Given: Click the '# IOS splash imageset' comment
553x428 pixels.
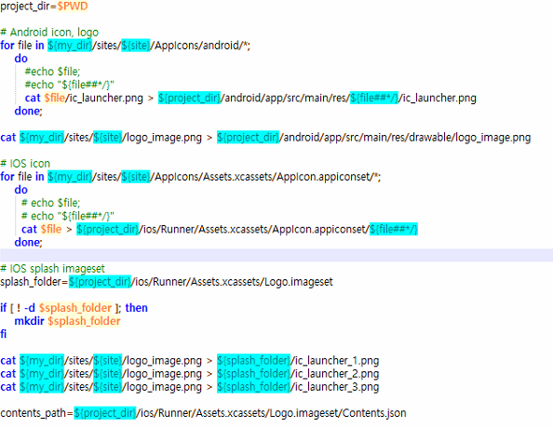Looking at the screenshot, I should pos(52,269).
